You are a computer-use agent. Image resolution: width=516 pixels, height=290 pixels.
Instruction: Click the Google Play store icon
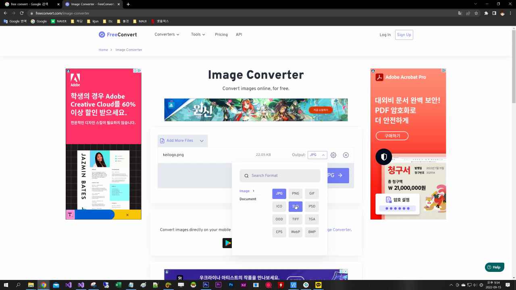coord(227,243)
